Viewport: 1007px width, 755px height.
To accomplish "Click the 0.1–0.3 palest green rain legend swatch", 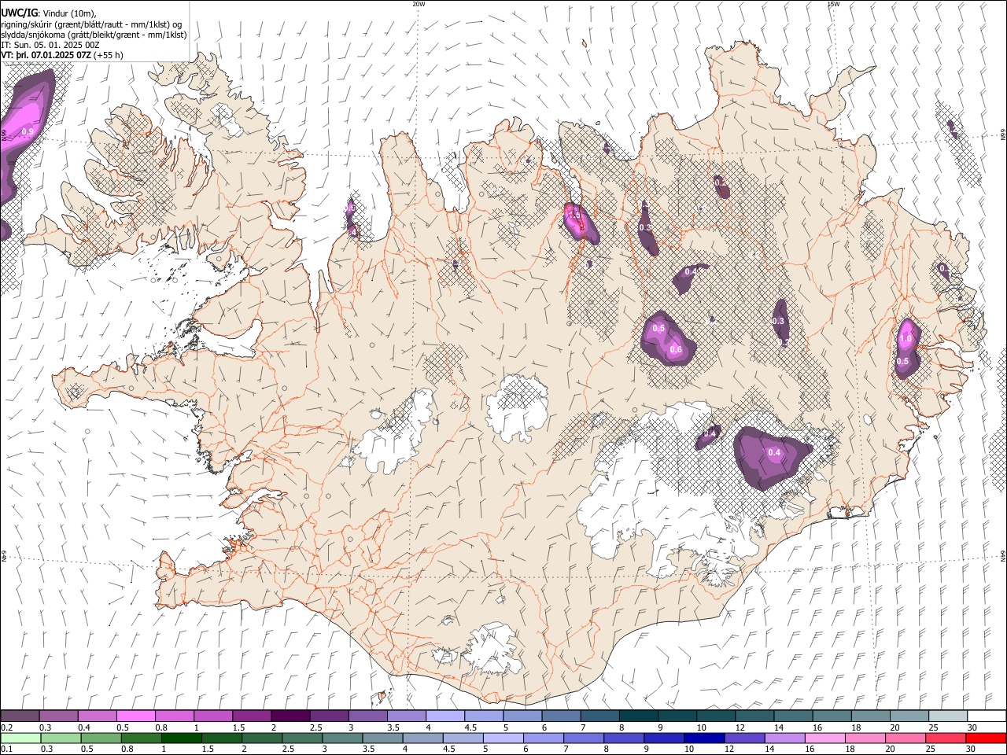I will 21,738.
